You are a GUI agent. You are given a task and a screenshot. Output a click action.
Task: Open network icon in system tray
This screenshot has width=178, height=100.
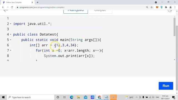(150, 97)
